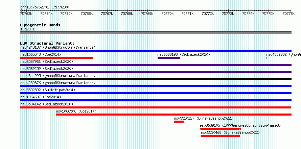The image size is (301, 149).
Task: Click ruler position 75767k
Action: click(x=107, y=14)
